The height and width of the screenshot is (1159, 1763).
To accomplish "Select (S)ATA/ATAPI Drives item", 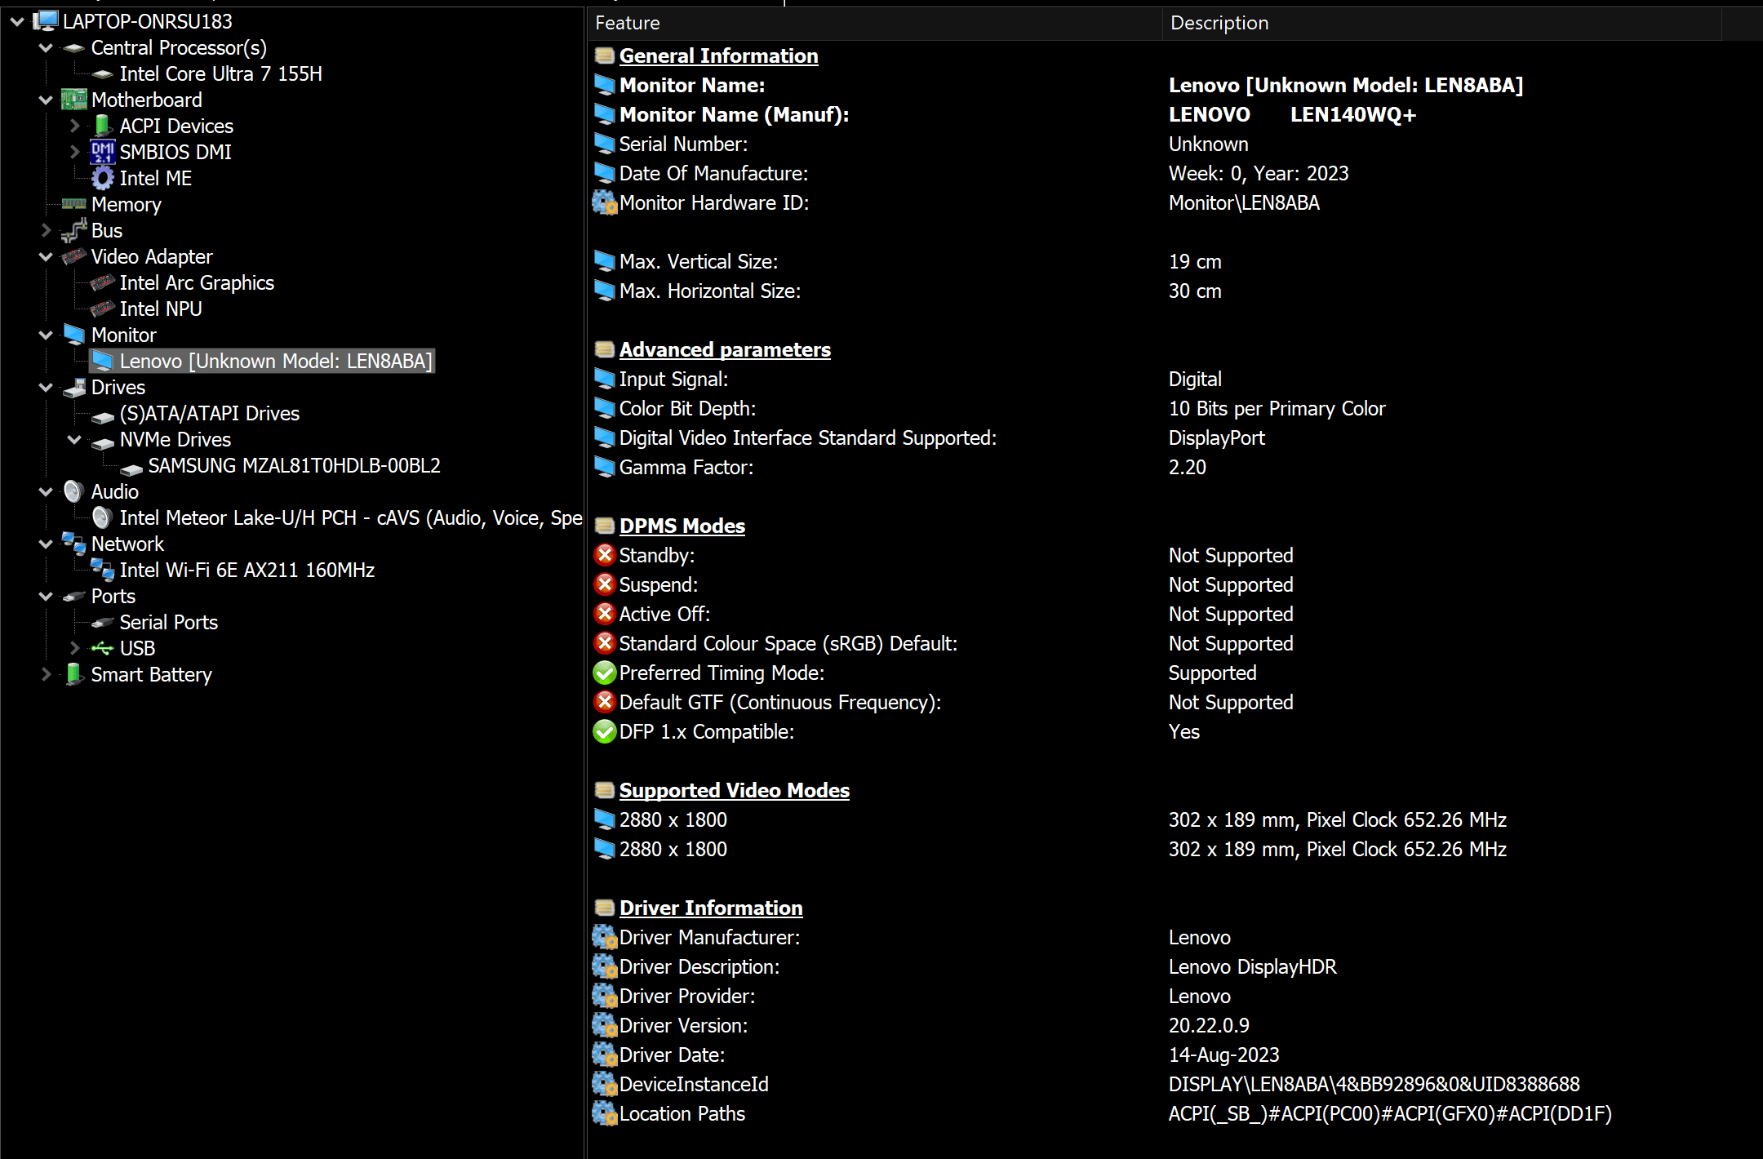I will 210,414.
